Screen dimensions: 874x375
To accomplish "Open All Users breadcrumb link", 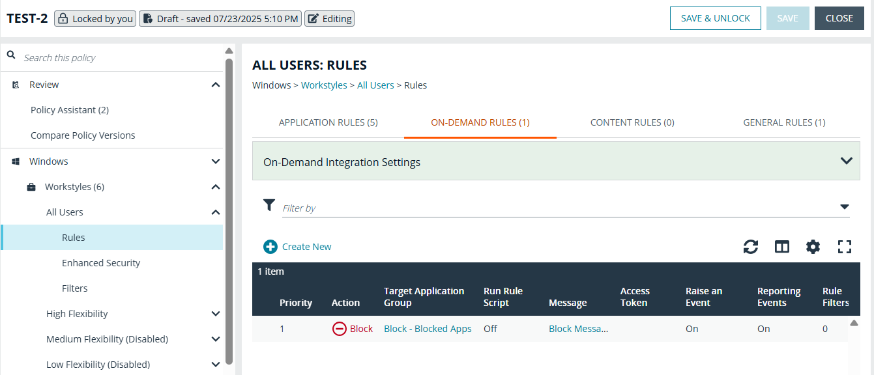I will [x=375, y=85].
